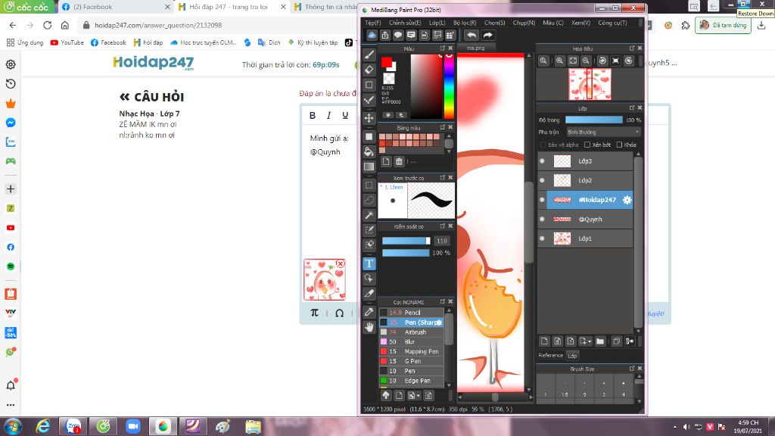Click the brush size slider at 110
The width and height of the screenshot is (775, 436).
tap(406, 241)
